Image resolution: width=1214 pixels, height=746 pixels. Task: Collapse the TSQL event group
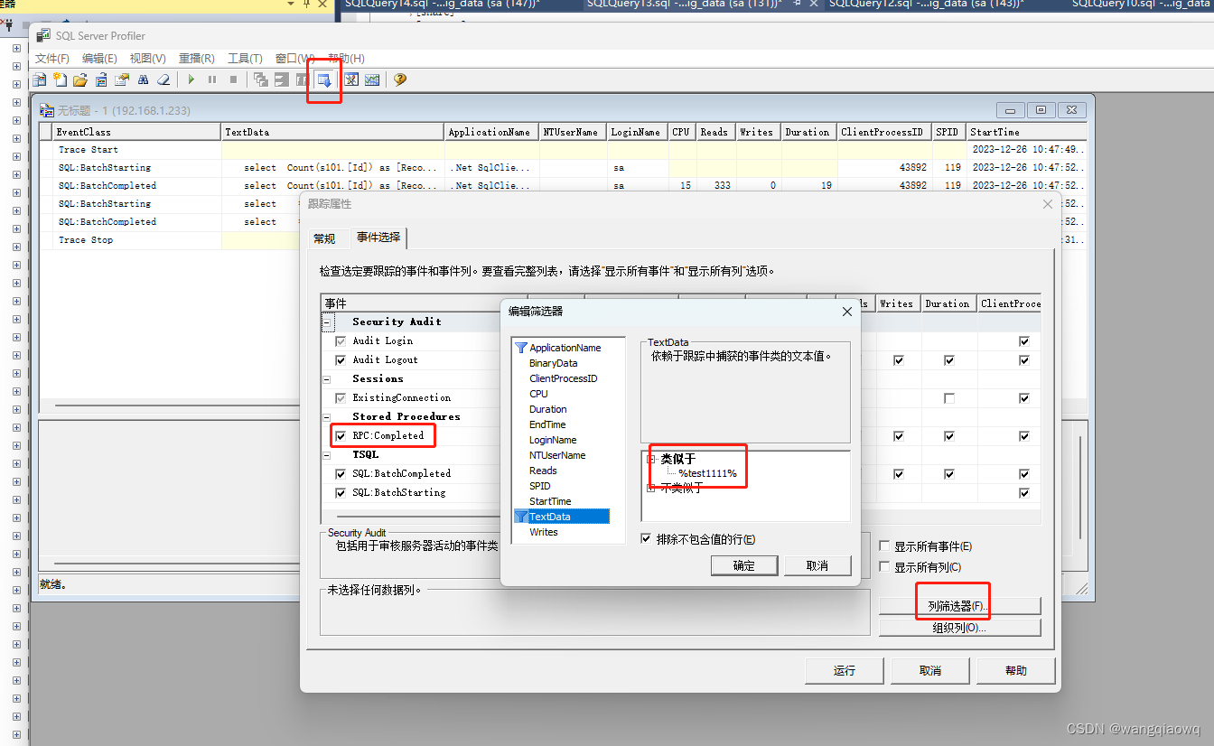(327, 454)
